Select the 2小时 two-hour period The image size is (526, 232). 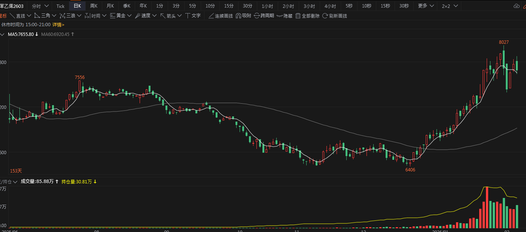click(x=288, y=6)
